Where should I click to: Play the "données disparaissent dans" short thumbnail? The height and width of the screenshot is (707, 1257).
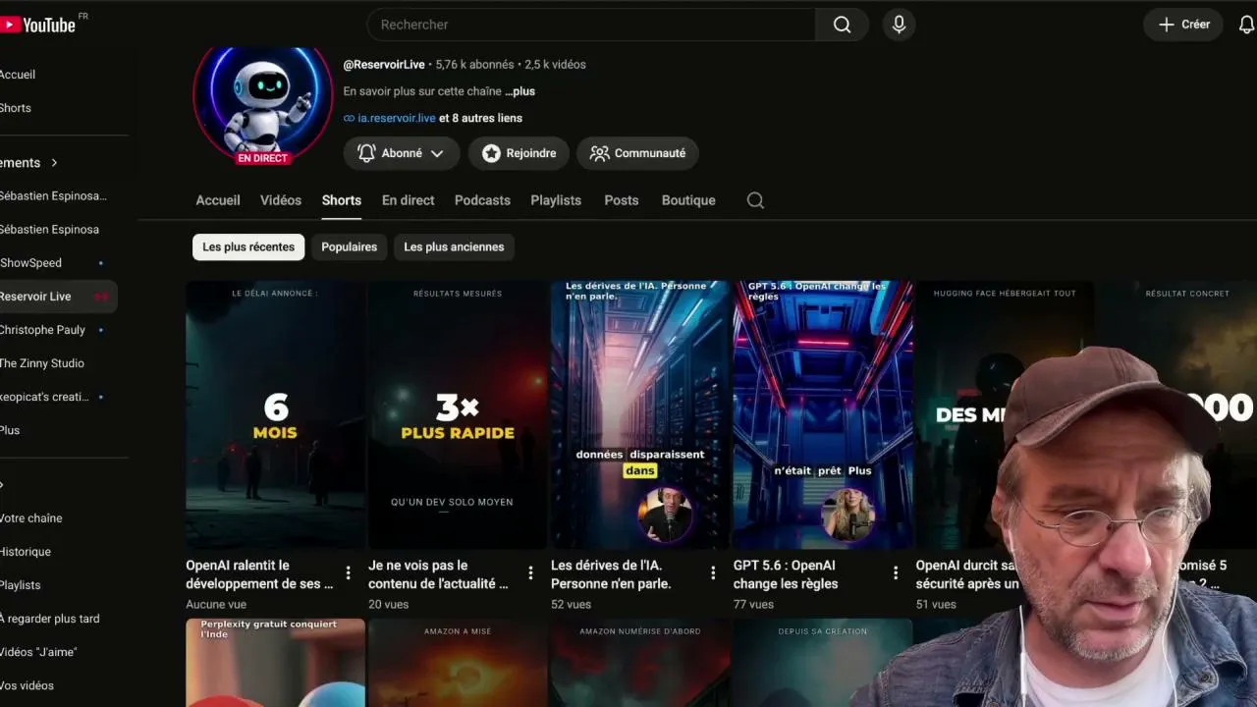(640, 414)
